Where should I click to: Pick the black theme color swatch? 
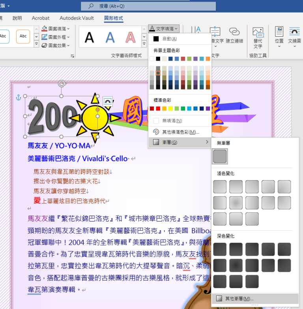click(158, 59)
